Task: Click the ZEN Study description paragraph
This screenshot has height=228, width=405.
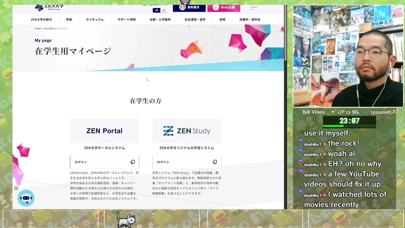Action: click(x=187, y=183)
